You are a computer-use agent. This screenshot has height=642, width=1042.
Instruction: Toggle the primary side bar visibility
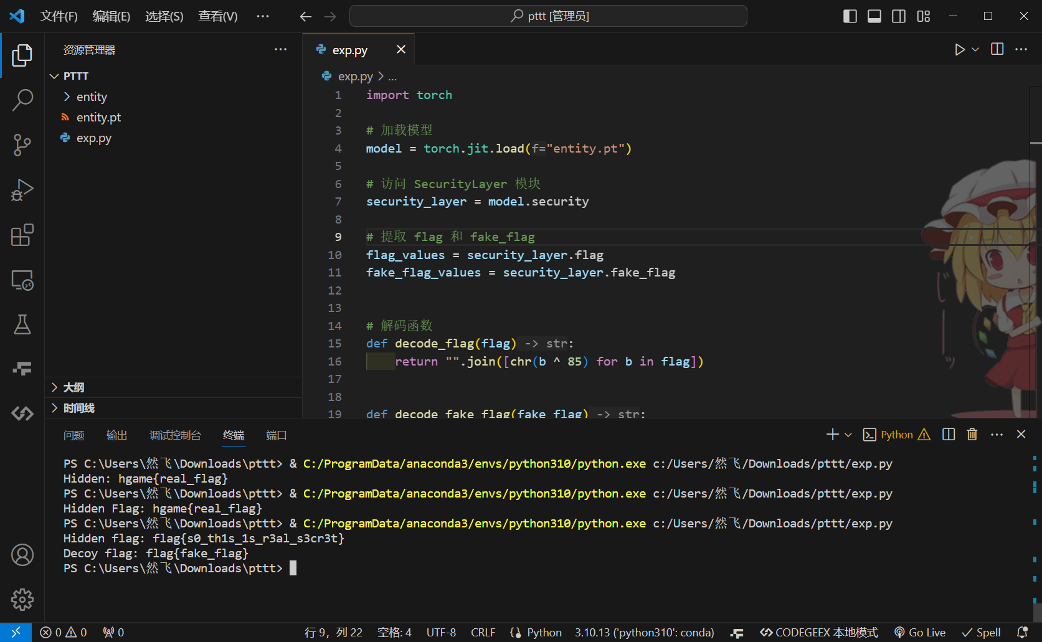point(850,16)
